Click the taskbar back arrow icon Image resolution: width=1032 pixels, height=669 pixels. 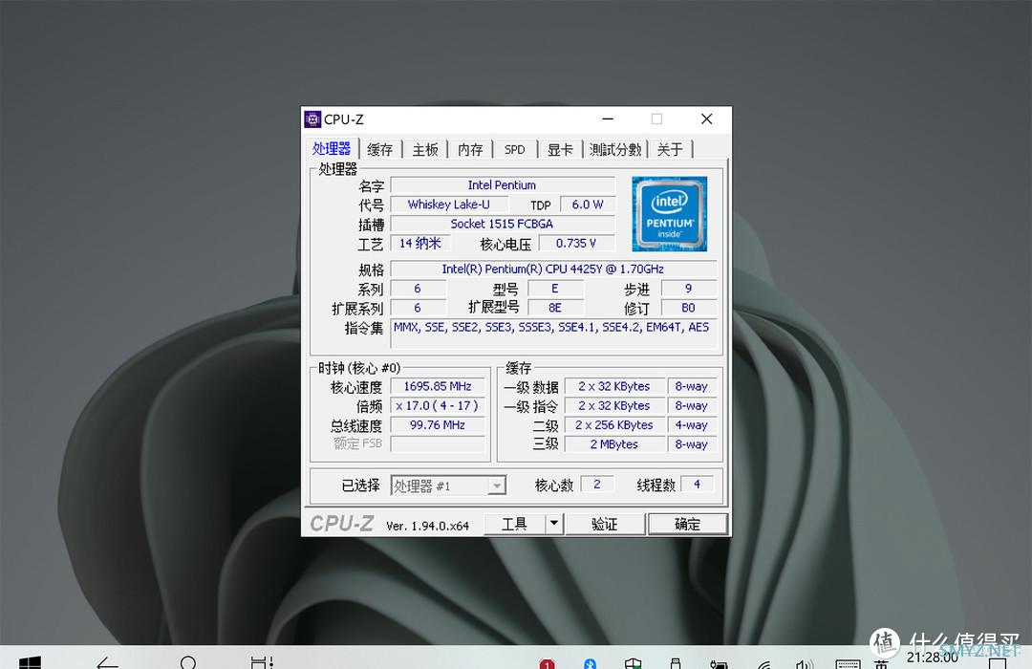click(107, 662)
